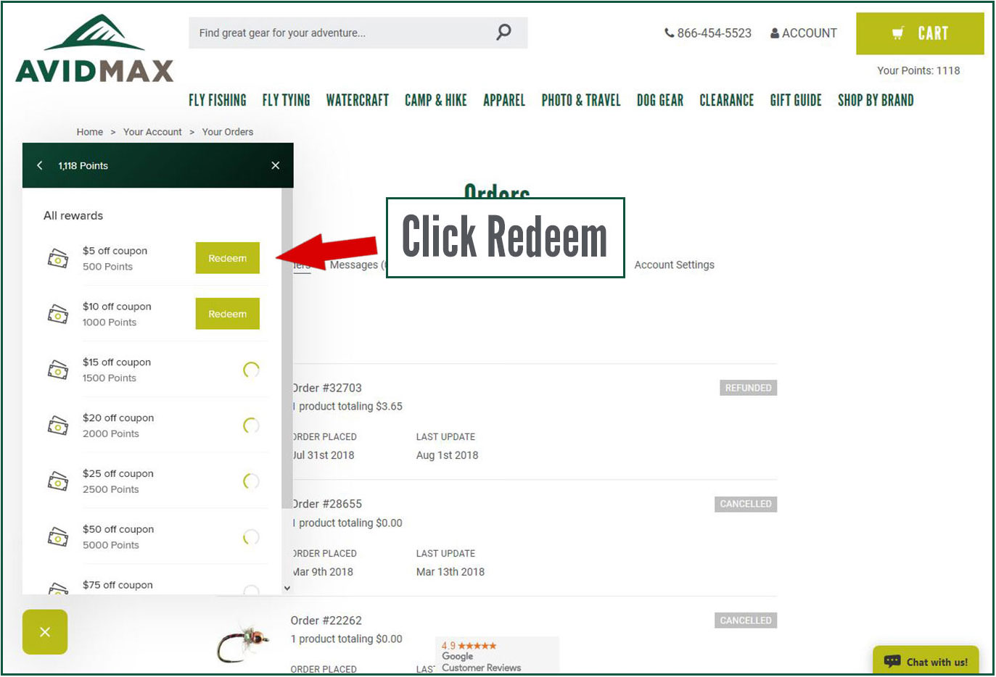Open the DOG GEAR menu

point(660,100)
